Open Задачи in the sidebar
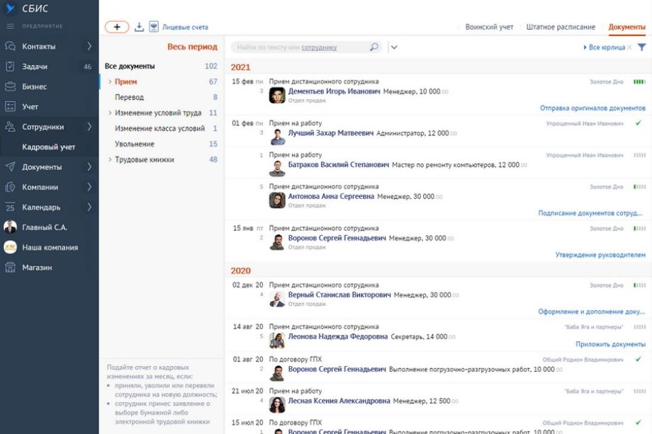Screen dimensions: 652x434 pos(35,67)
